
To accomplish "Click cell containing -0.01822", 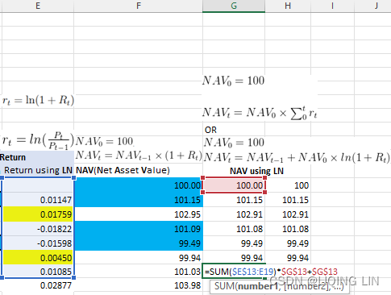I will pyautogui.click(x=38, y=229).
